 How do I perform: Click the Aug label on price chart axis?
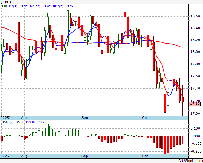coord(24,118)
